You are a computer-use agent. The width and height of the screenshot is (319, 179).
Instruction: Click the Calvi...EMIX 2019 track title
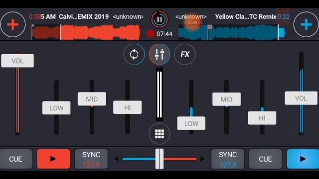(84, 16)
